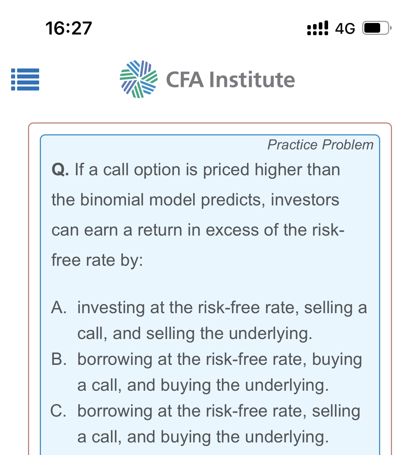Open the blue hamburger menu icon

[x=25, y=79]
